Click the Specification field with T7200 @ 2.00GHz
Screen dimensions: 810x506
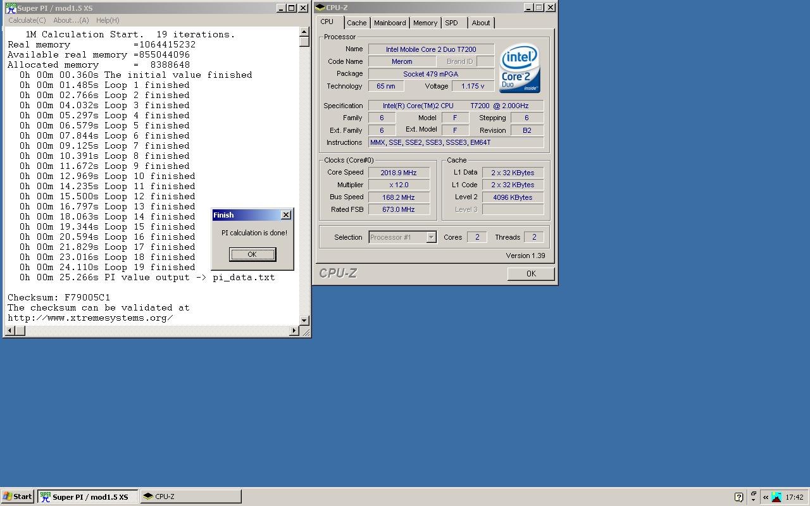[x=456, y=106]
